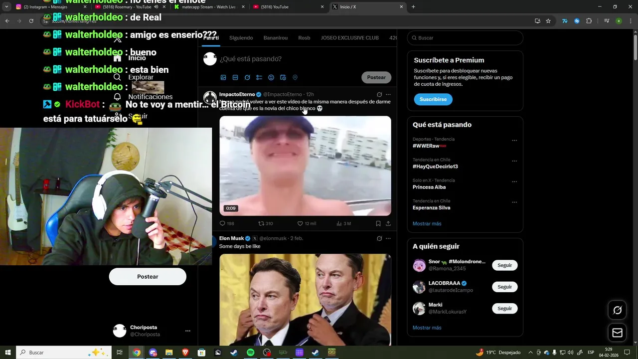
Task: Bookmark this page with star icon
Action: [x=548, y=21]
